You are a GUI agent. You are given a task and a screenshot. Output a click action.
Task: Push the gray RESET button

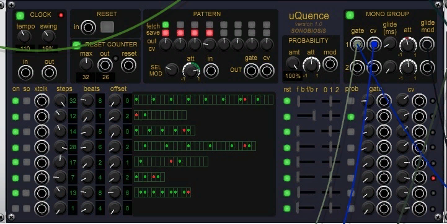tap(107, 27)
